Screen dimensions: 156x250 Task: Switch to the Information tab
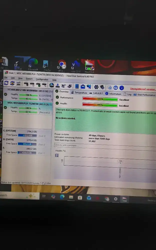(x=113, y=94)
